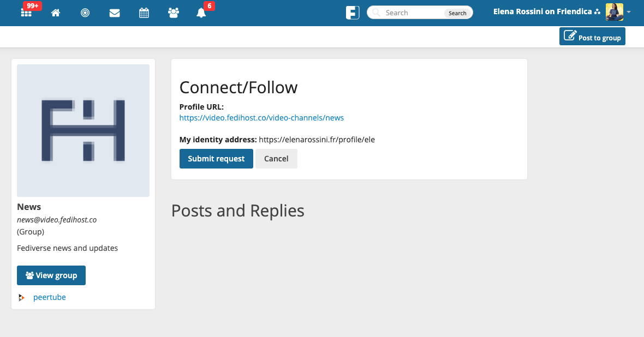This screenshot has height=337, width=644.
Task: Click the Friendica logo icon
Action: click(353, 13)
